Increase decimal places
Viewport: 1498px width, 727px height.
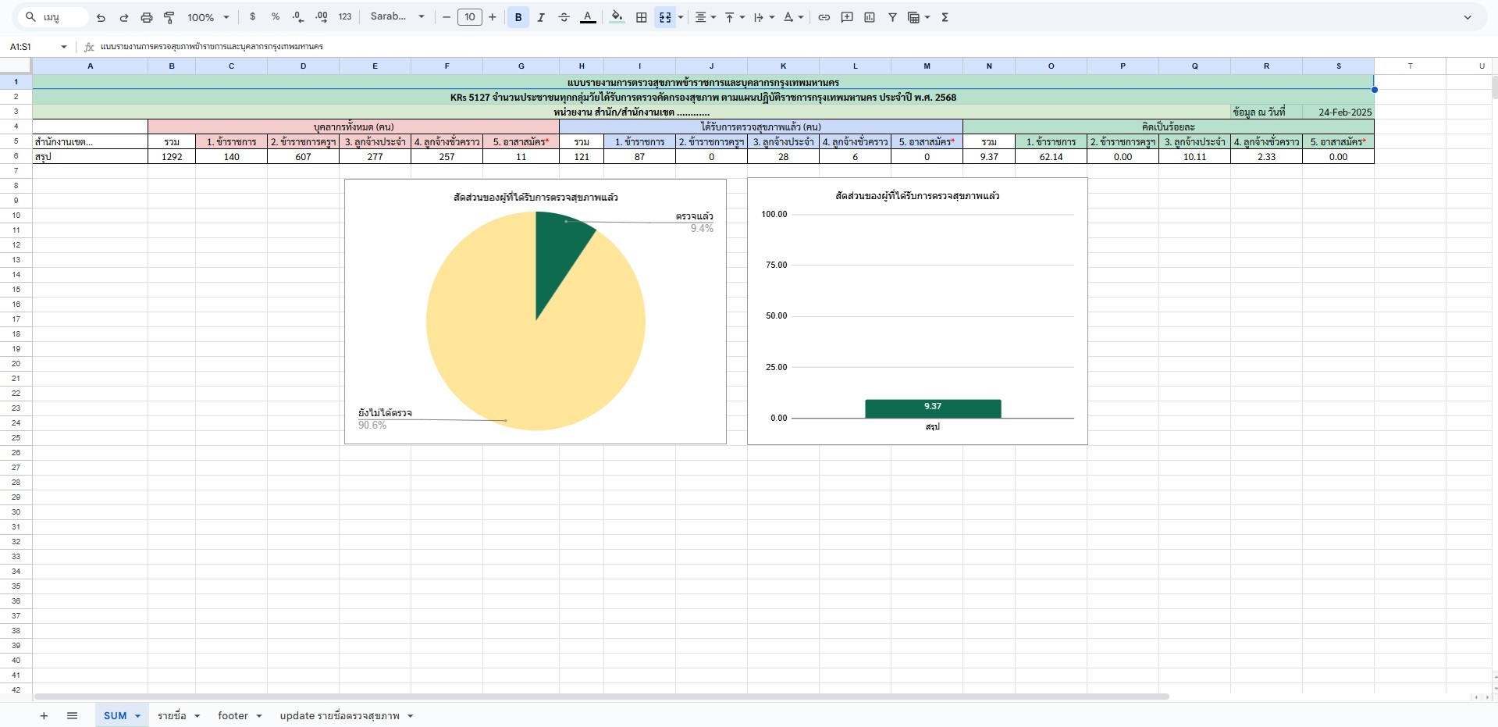click(x=322, y=17)
